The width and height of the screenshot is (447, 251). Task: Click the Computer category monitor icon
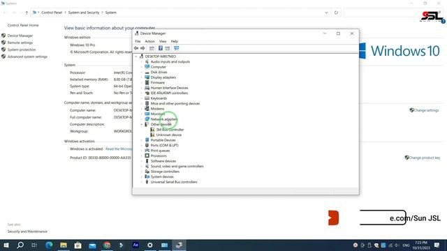(147, 67)
